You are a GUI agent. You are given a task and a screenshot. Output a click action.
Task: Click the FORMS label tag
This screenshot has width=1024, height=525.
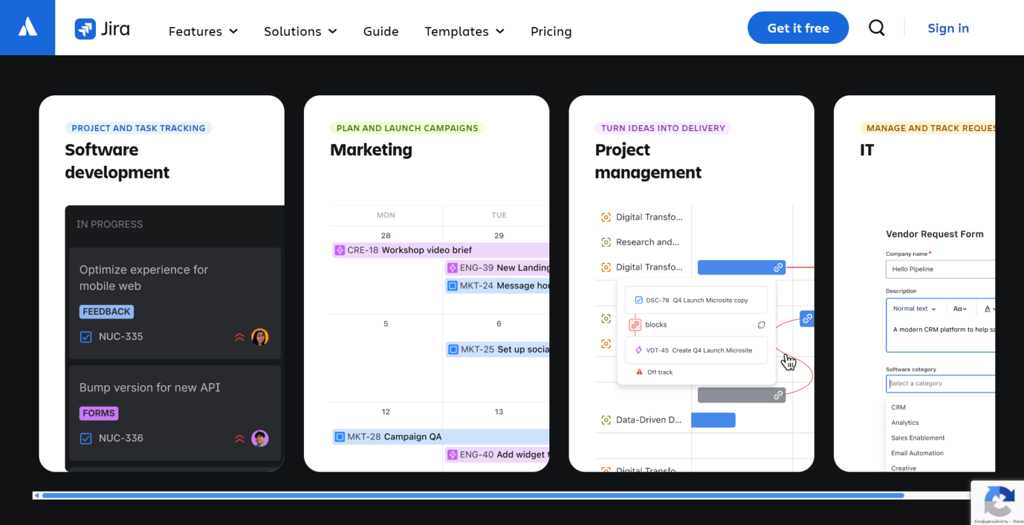[x=99, y=413]
